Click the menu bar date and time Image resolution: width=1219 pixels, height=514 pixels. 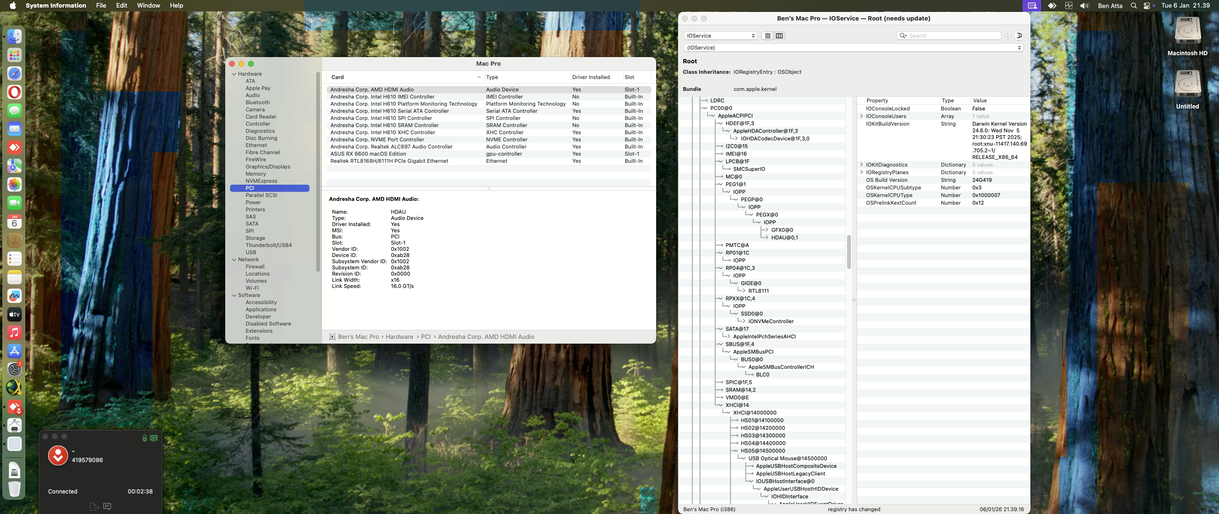(1185, 6)
